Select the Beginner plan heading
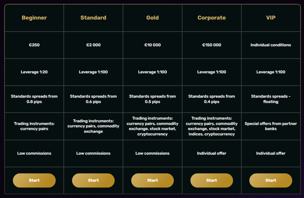The height and width of the screenshot is (198, 304). click(x=34, y=18)
